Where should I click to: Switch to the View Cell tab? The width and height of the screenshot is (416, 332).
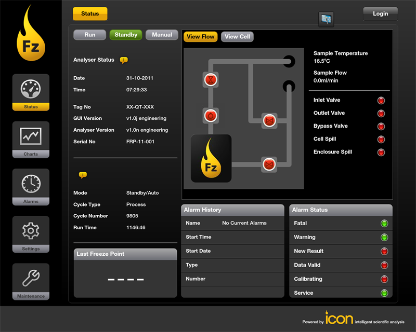pyautogui.click(x=237, y=37)
